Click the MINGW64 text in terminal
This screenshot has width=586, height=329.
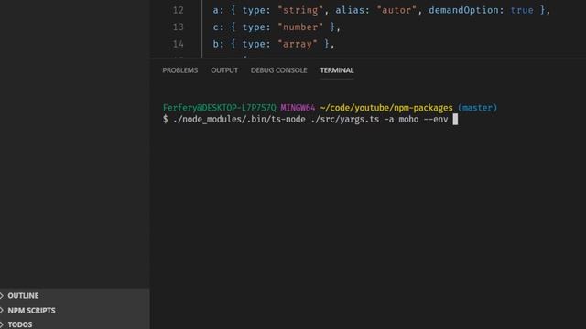(298, 108)
